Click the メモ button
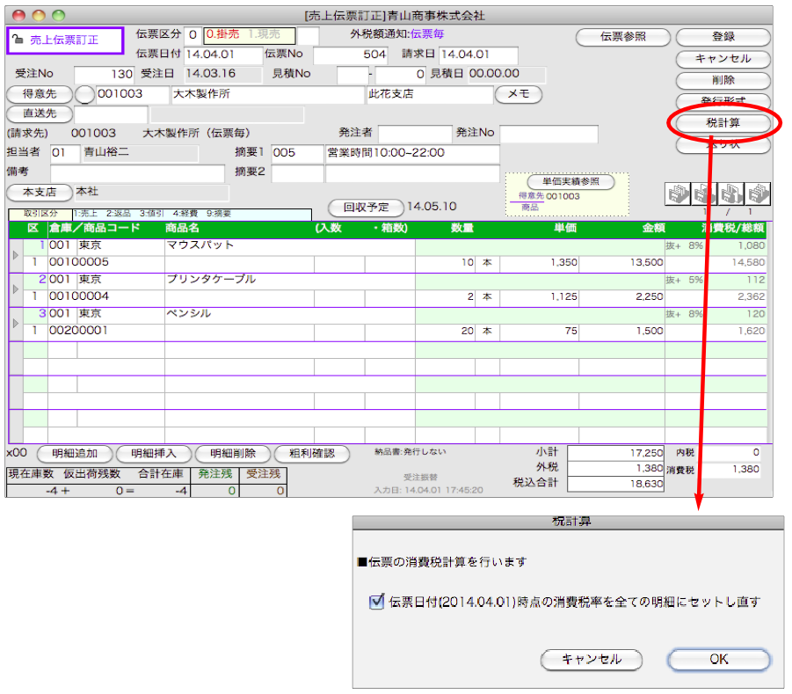This screenshot has height=694, width=792. pyautogui.click(x=519, y=94)
